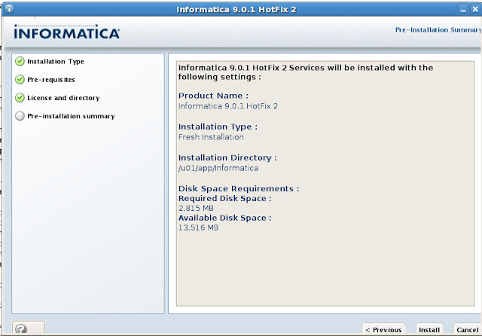Click the 13,516 MB value

[198, 228]
